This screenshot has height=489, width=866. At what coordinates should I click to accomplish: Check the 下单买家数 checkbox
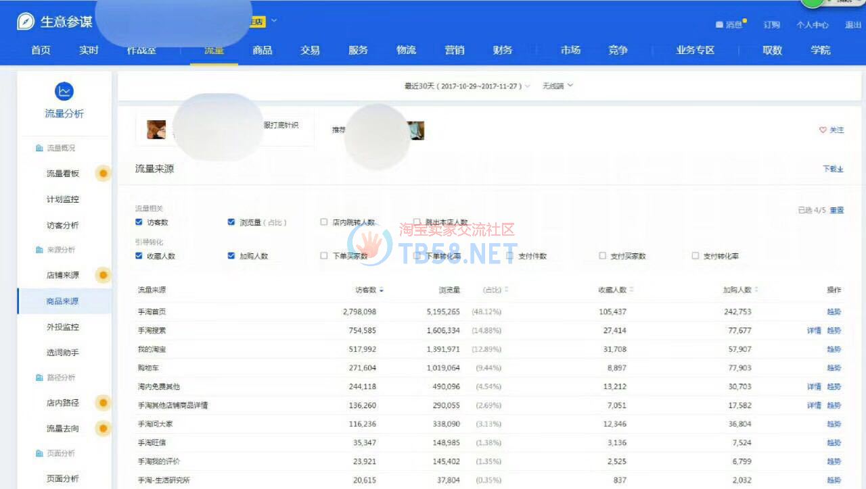coord(324,255)
